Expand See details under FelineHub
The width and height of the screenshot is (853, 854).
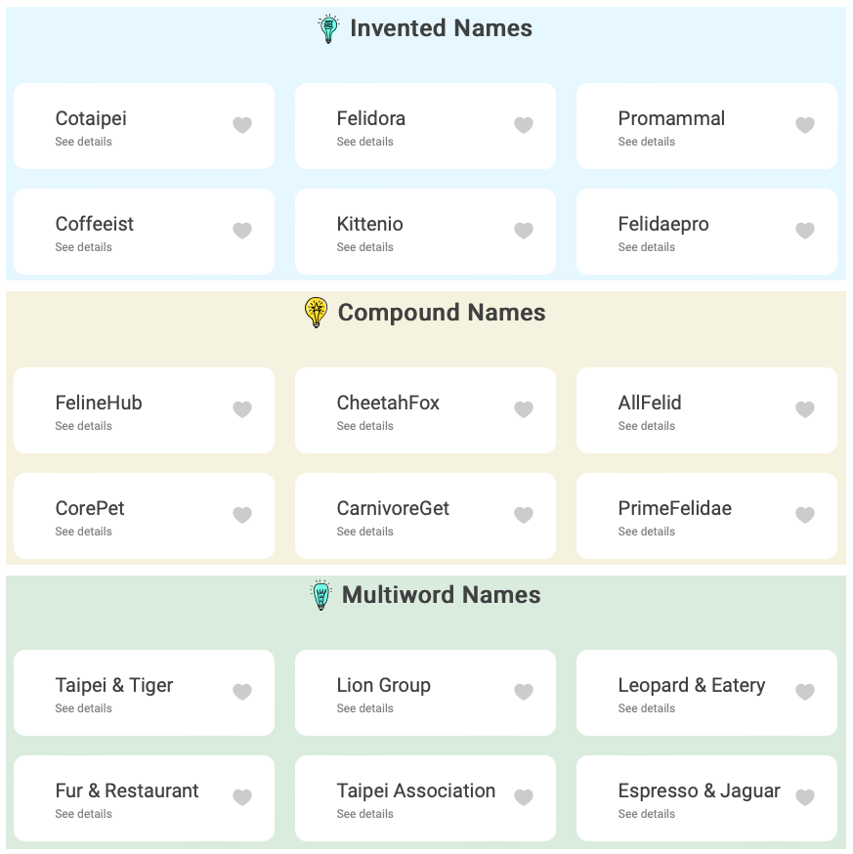coord(84,426)
